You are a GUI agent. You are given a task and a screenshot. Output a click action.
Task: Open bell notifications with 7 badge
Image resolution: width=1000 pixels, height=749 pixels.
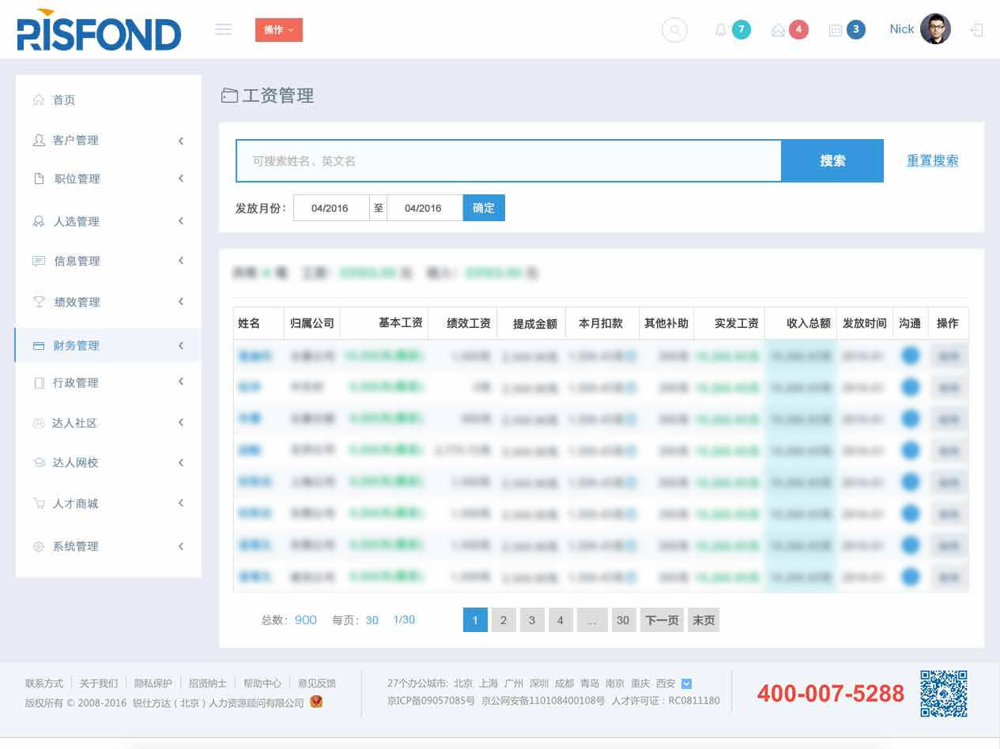point(720,30)
